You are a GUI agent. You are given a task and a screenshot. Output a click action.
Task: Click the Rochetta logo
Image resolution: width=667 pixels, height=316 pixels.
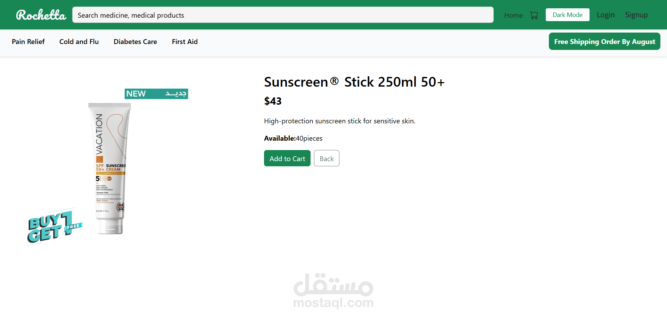(41, 15)
